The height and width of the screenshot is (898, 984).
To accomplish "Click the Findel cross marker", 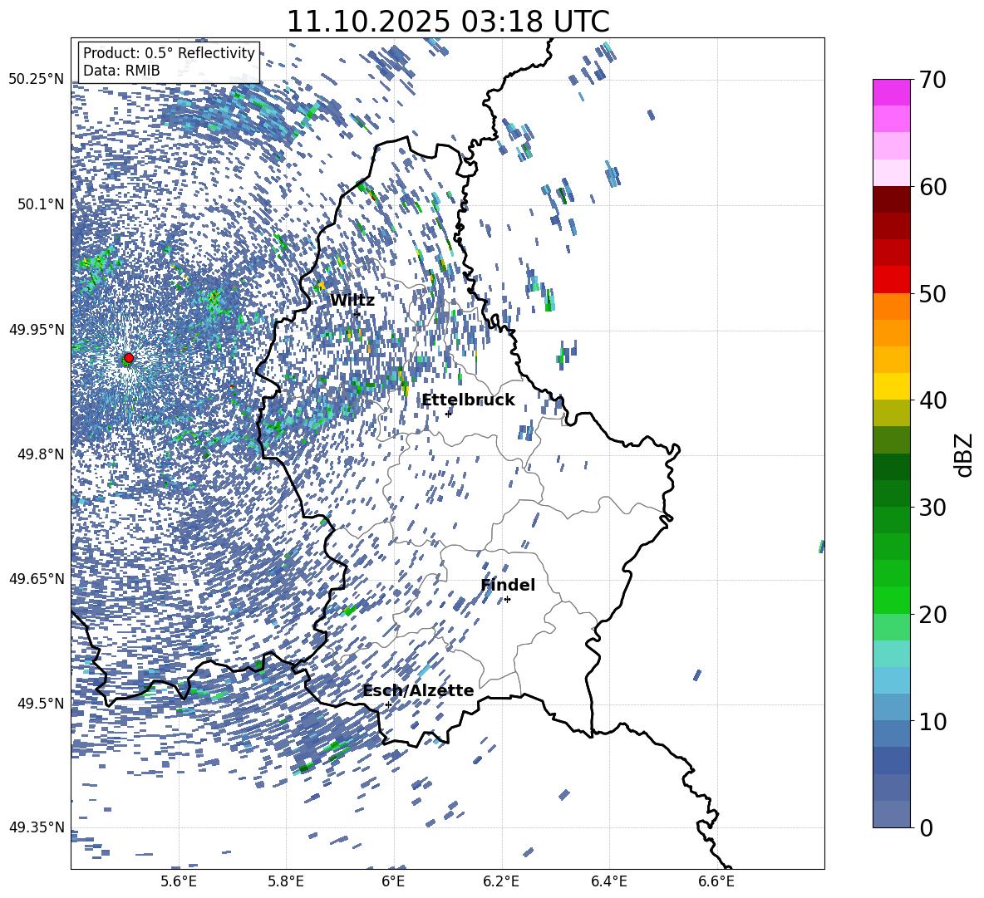I will pos(507,600).
